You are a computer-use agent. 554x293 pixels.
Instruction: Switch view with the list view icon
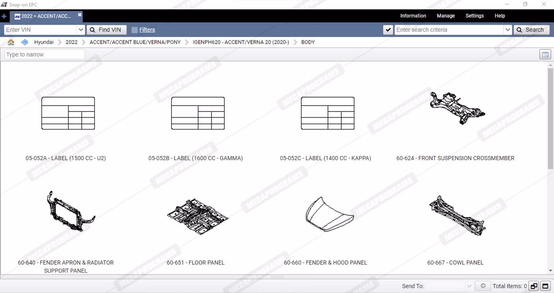coord(545,55)
